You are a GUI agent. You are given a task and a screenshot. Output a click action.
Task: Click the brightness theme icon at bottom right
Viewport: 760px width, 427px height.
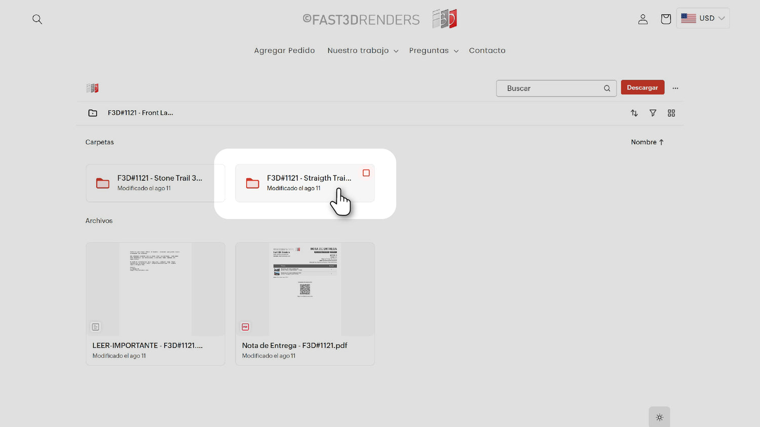point(659,417)
